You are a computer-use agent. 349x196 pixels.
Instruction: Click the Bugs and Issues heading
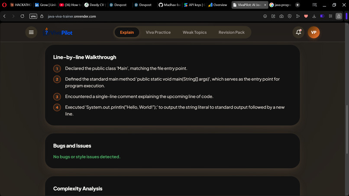coord(72,146)
